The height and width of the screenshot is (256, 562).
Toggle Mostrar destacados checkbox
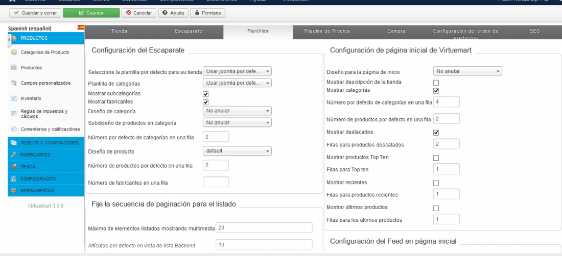436,133
